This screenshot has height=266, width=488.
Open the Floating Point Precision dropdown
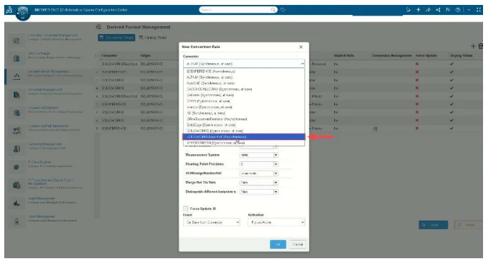(x=259, y=164)
